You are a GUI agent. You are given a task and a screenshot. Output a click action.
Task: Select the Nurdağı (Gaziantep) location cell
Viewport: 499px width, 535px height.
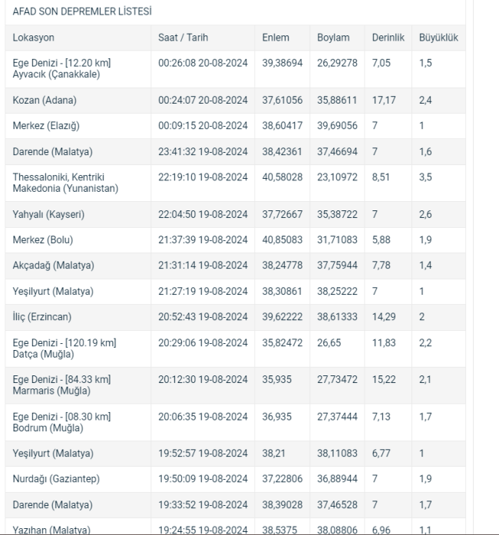pos(78,480)
